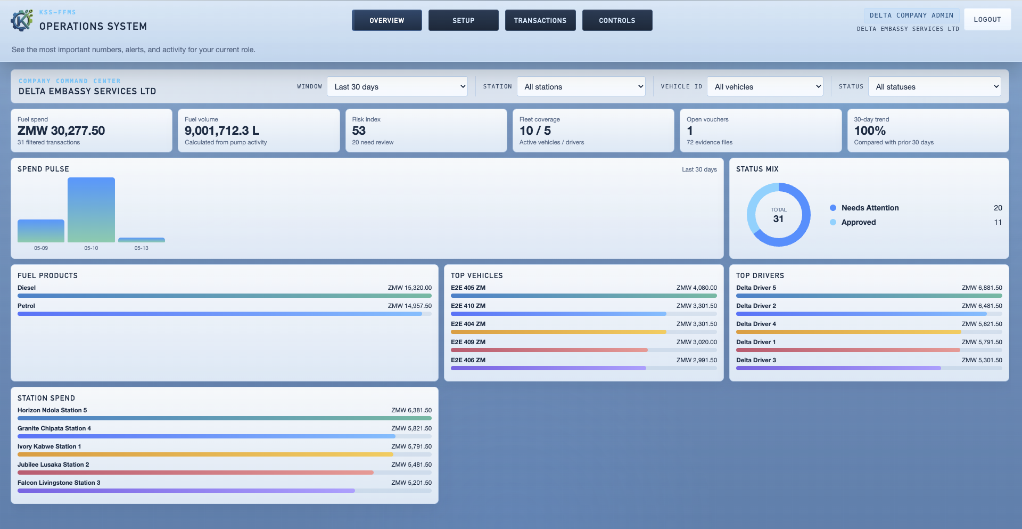Click 'E2E 406 ZM' in Top Vehicles
The height and width of the screenshot is (529, 1022).
tap(468, 360)
